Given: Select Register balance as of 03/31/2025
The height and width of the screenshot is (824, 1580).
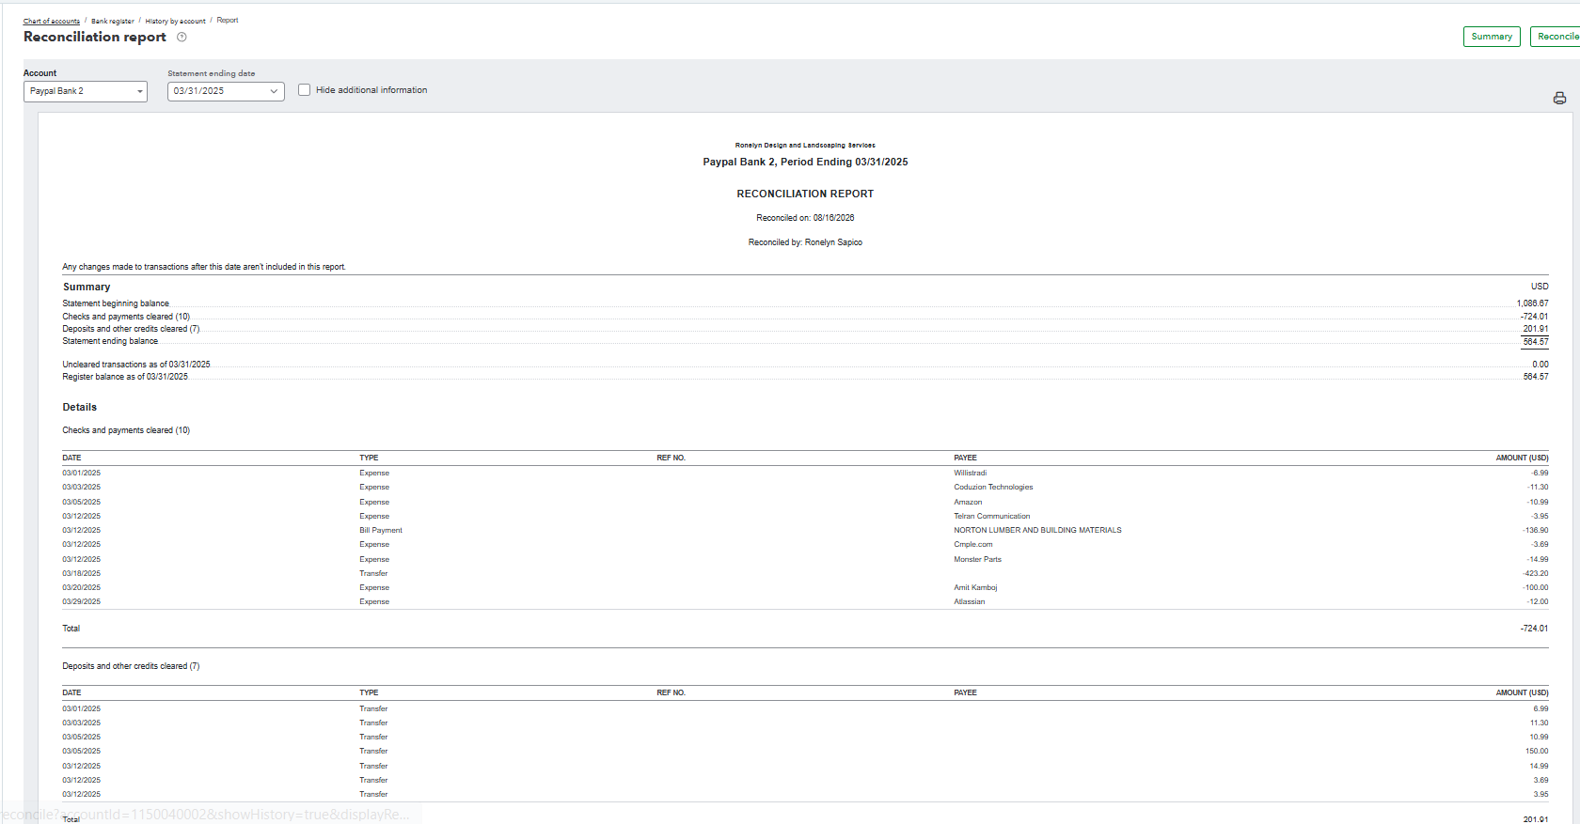Looking at the screenshot, I should 125,377.
